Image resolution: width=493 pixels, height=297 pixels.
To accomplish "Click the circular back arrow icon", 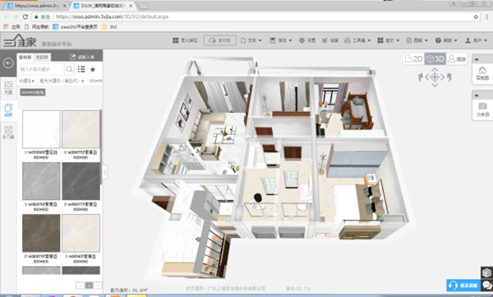I will click(8, 63).
